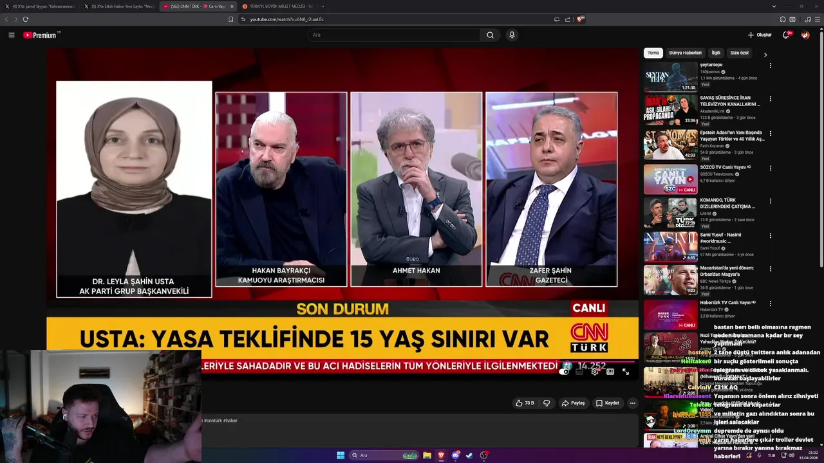Open options for Sami Yusuf - Nasimi

[x=770, y=235]
